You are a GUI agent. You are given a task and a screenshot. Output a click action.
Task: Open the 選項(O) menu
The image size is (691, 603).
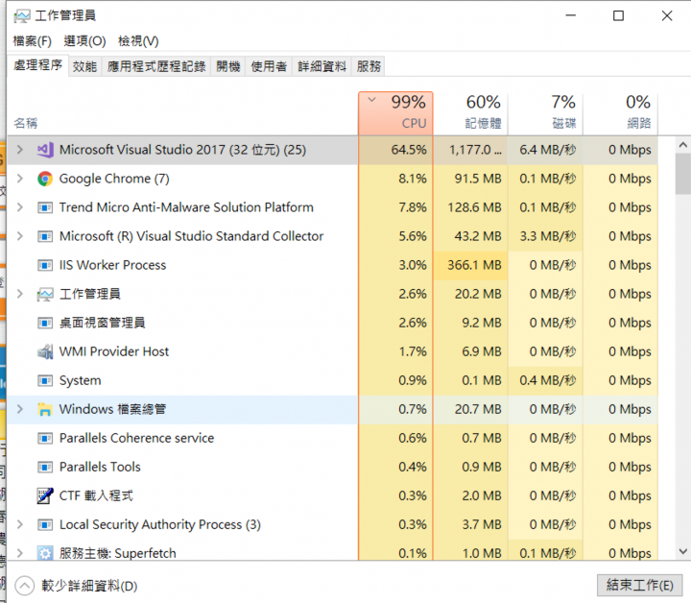point(84,41)
